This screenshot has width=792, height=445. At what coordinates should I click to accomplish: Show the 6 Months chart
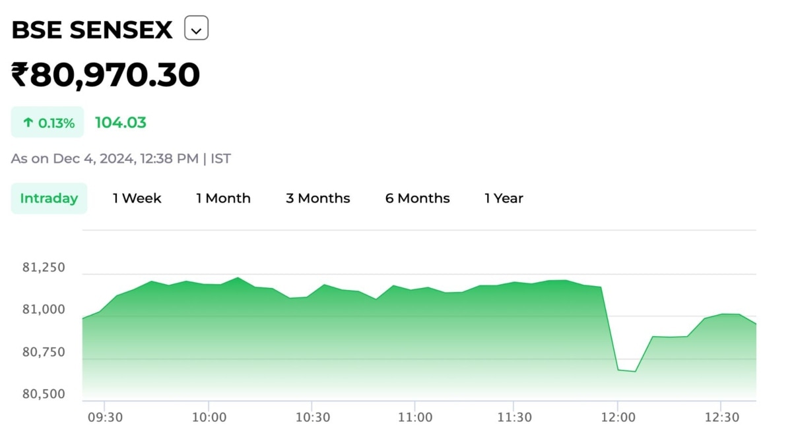[417, 198]
